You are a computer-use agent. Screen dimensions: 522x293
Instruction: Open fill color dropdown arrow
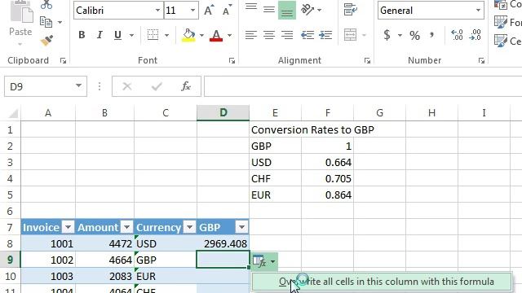(201, 35)
